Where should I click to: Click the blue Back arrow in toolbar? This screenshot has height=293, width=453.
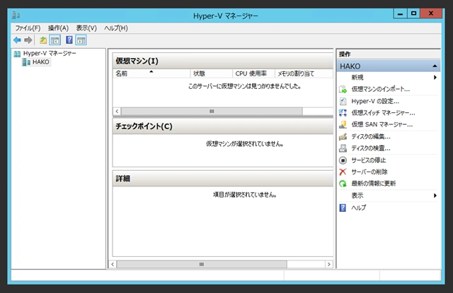17,40
